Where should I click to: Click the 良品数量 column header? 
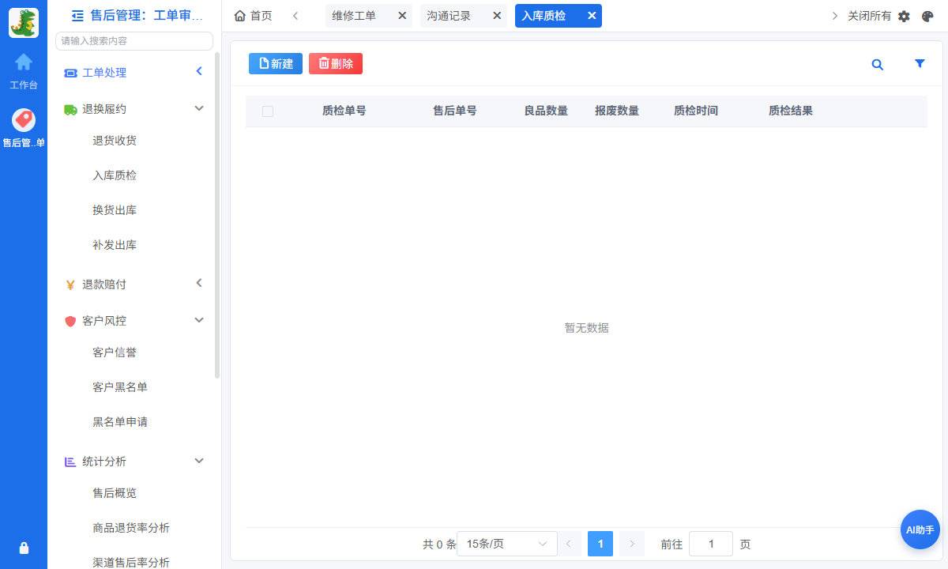(546, 111)
